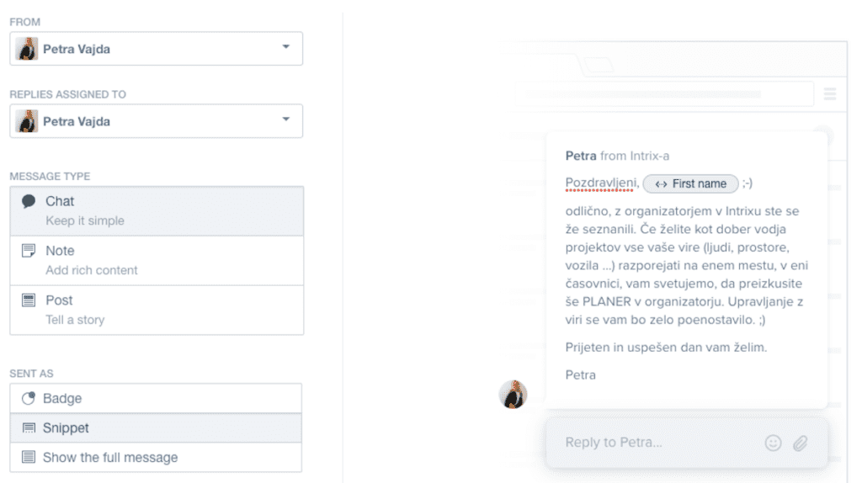Select the Chat Keep it simple option

(x=157, y=211)
